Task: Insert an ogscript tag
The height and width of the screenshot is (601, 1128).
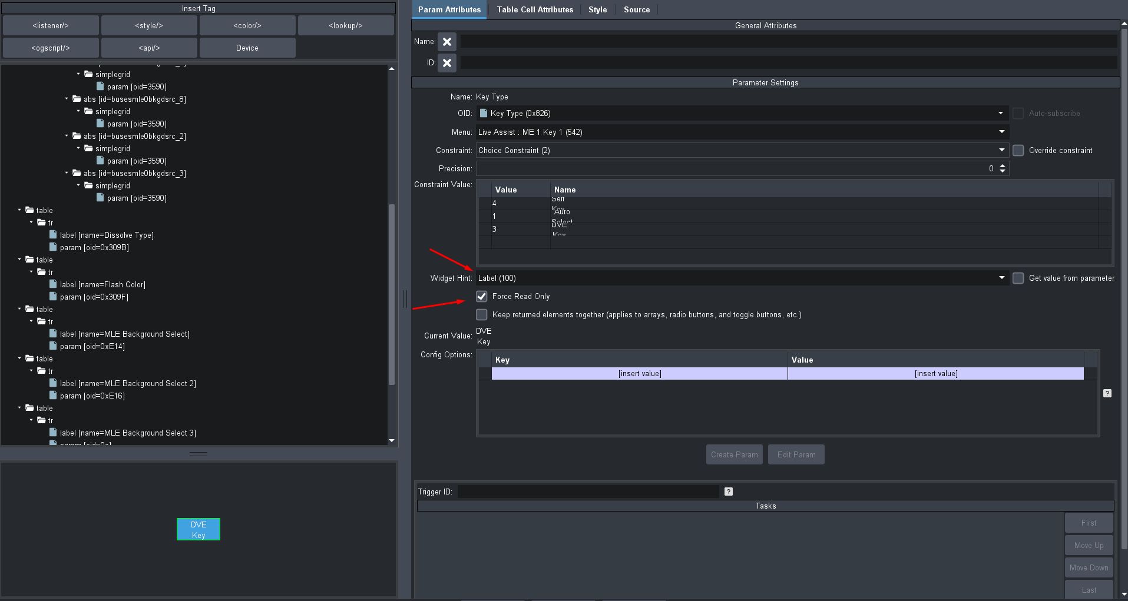Action: (51, 48)
